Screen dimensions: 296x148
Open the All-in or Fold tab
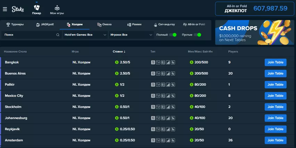point(194,25)
